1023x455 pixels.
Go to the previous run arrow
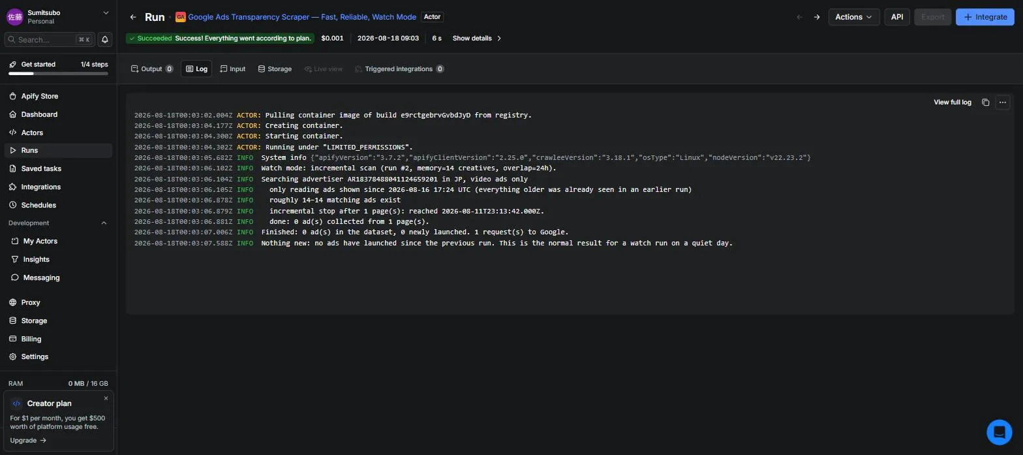[799, 17]
